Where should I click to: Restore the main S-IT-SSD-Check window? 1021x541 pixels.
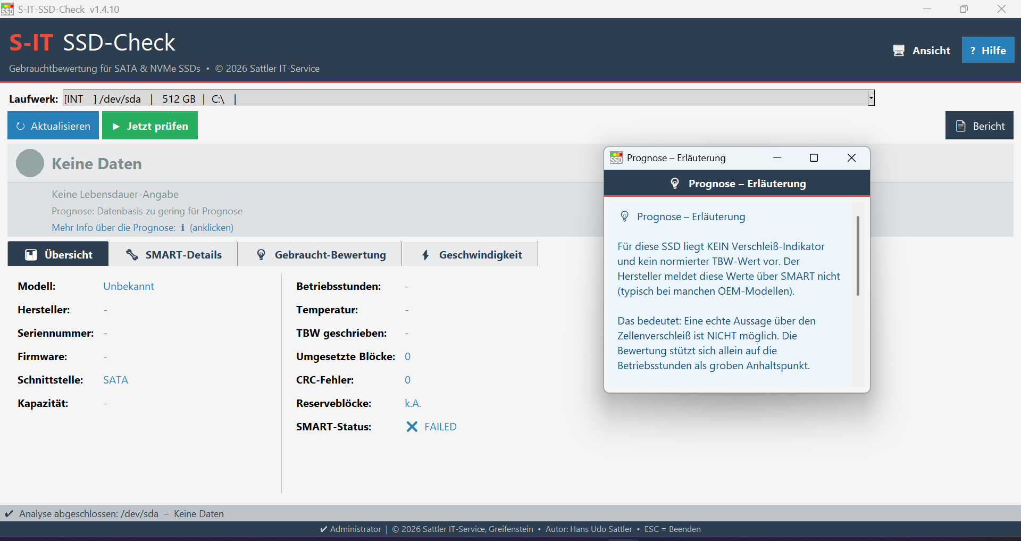coord(964,9)
